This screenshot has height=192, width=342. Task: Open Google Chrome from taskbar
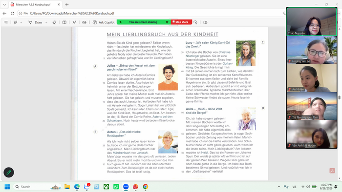point(146,187)
